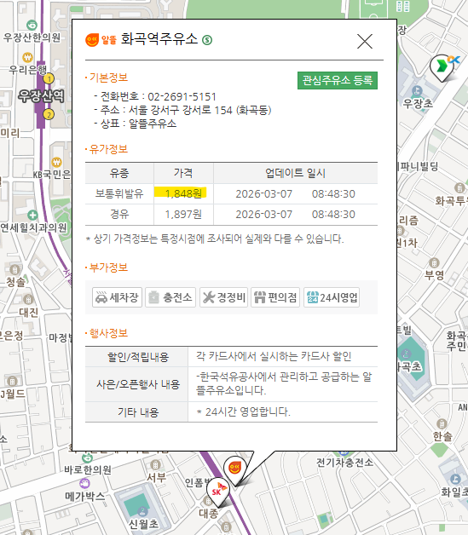Click the 메가박스 cinema icon
The width and height of the screenshot is (468, 535).
pos(84,483)
